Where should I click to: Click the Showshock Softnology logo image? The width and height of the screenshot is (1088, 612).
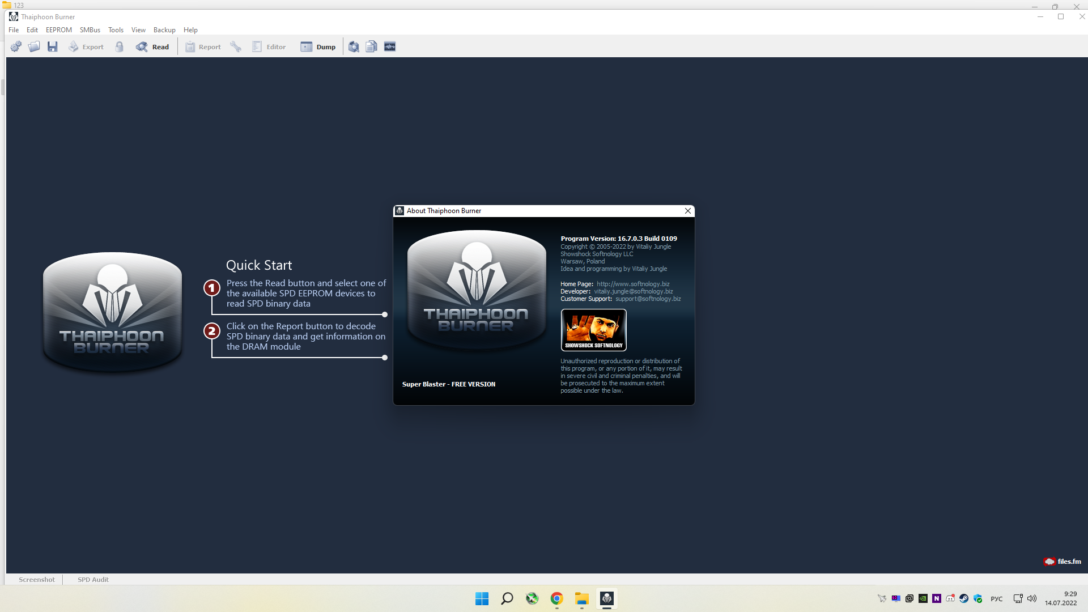[x=594, y=330]
